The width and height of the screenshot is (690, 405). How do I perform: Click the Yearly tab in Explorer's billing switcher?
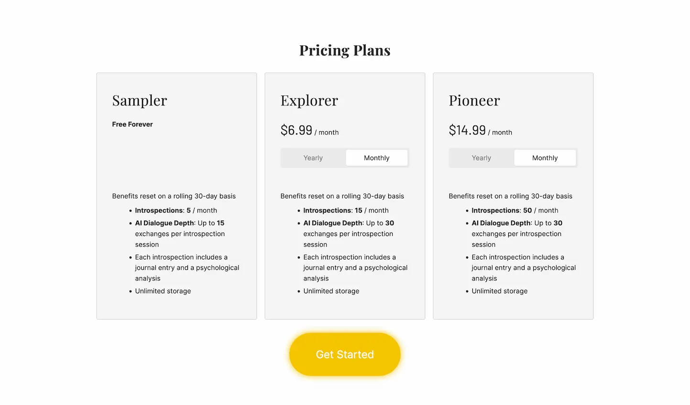click(313, 157)
